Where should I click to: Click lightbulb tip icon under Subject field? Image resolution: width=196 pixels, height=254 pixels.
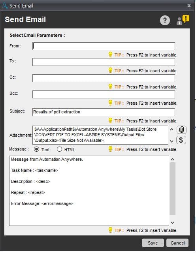tap(110, 120)
